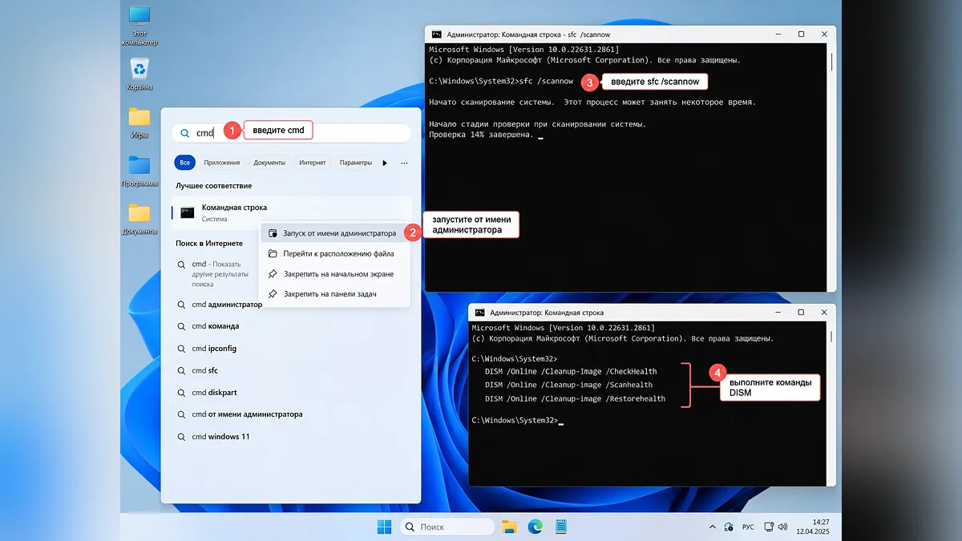The width and height of the screenshot is (962, 541).
Task: Minimize the DISM command prompt window
Action: click(x=778, y=313)
